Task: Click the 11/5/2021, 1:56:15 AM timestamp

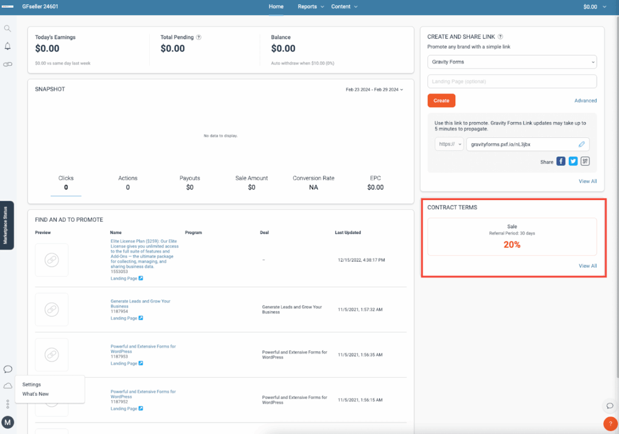Action: pos(360,400)
